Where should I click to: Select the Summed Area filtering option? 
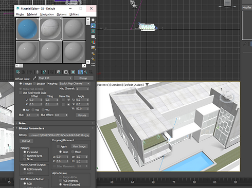25,156
